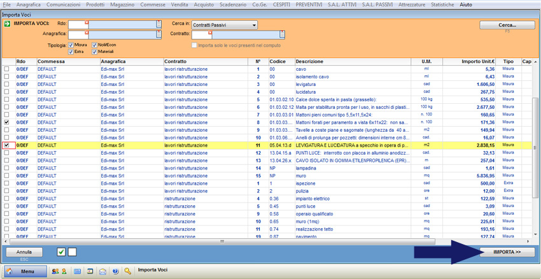Clear the Rdo field with red X

pyautogui.click(x=87, y=23)
